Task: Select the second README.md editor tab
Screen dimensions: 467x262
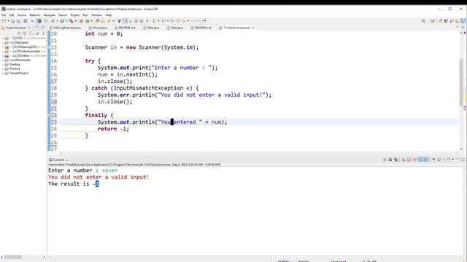Action: pyautogui.click(x=201, y=28)
